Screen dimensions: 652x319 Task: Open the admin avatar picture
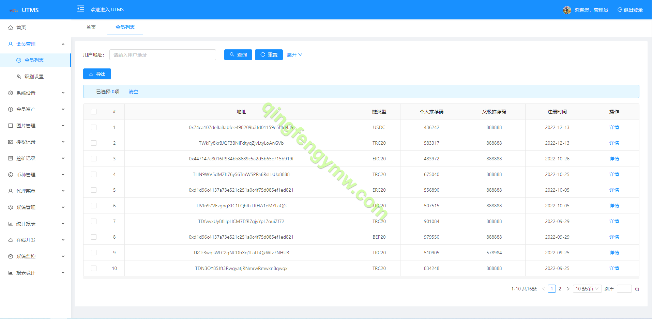click(567, 10)
